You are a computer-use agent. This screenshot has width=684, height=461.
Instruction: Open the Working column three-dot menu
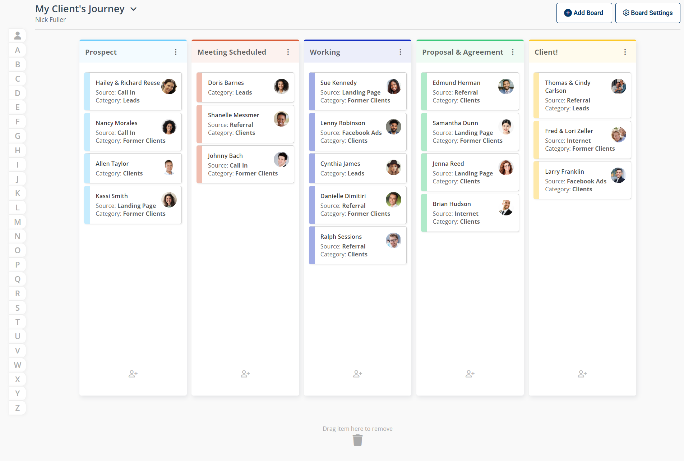401,52
